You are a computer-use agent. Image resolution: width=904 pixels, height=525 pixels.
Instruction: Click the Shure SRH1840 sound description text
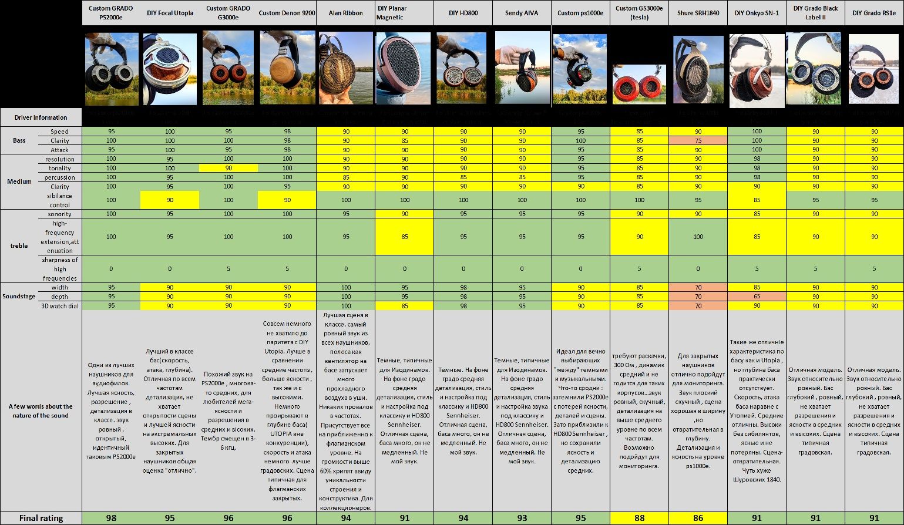tap(698, 411)
